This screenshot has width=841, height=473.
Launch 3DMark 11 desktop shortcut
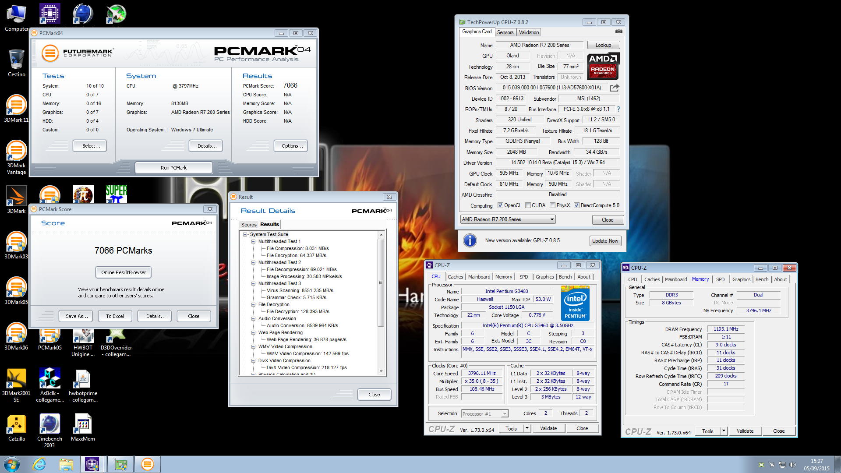pos(16,109)
